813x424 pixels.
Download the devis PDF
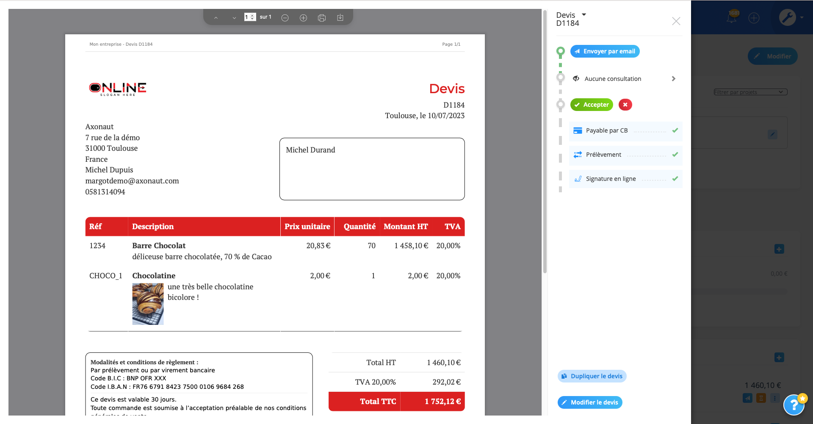tap(340, 17)
